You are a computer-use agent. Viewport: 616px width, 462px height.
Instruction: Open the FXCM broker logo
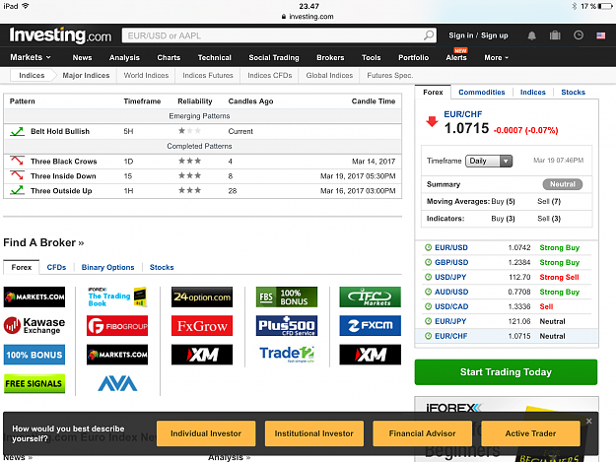370,326
